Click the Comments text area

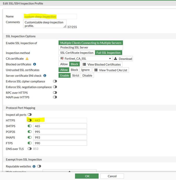(45, 24)
